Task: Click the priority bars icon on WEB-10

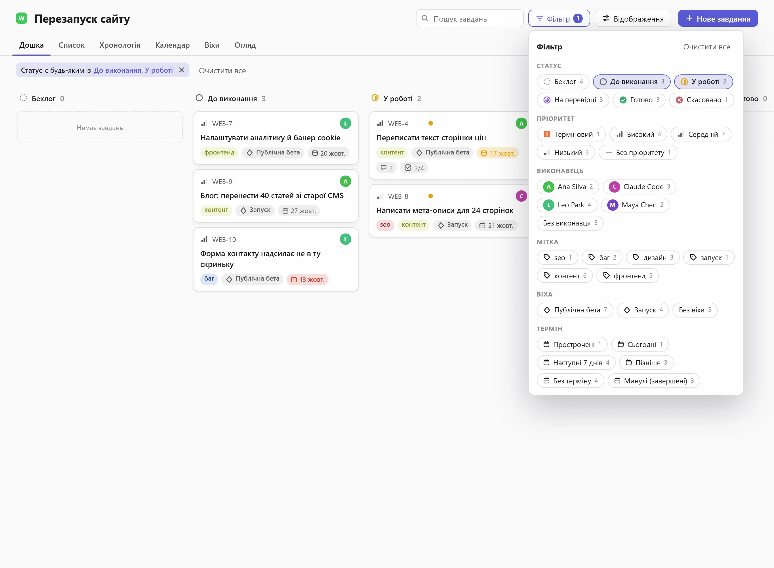Action: pyautogui.click(x=204, y=239)
